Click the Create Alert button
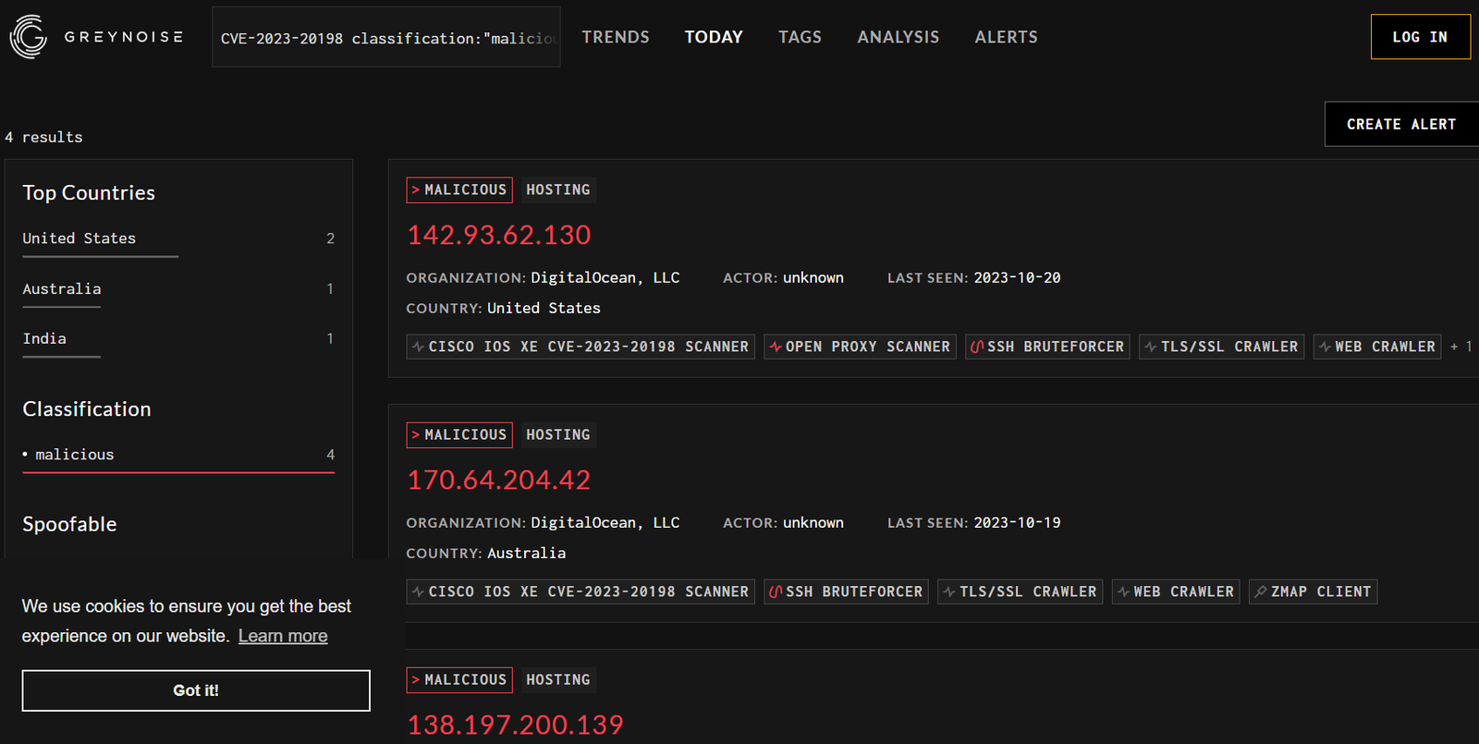Image resolution: width=1479 pixels, height=744 pixels. coord(1400,124)
